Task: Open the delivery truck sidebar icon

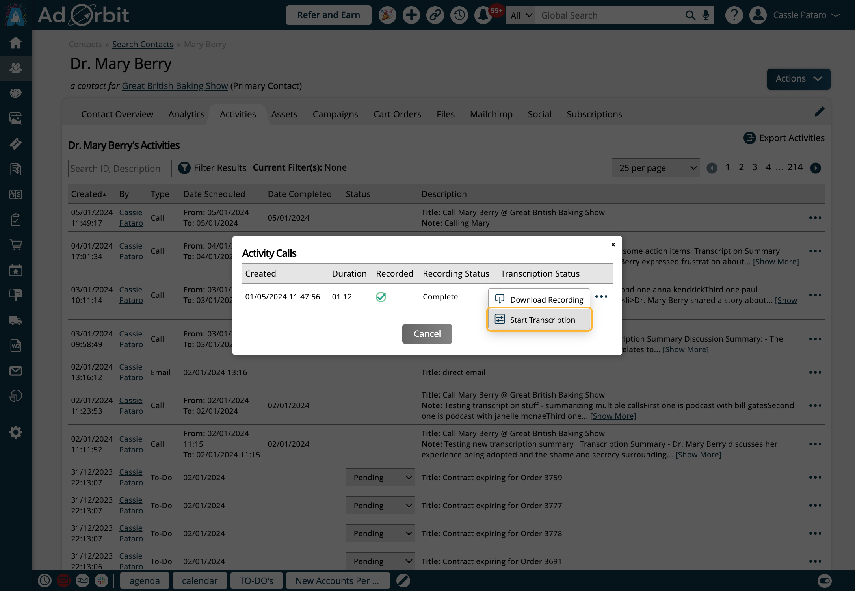Action: coord(16,320)
